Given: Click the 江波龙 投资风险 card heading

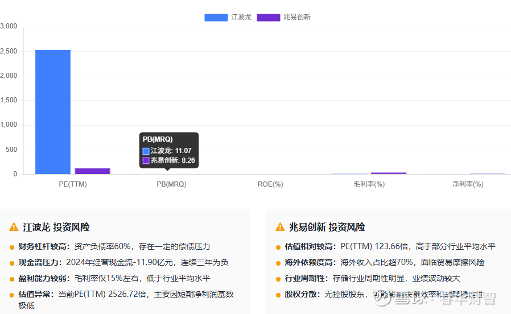Looking at the screenshot, I should point(56,227).
